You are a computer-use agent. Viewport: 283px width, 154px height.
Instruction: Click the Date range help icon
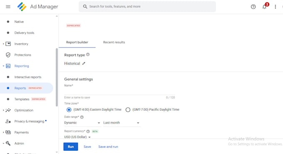pyautogui.click(x=82, y=117)
